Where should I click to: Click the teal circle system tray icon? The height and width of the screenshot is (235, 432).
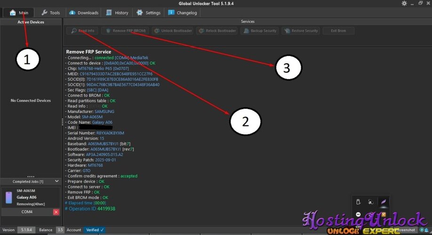pos(422,230)
